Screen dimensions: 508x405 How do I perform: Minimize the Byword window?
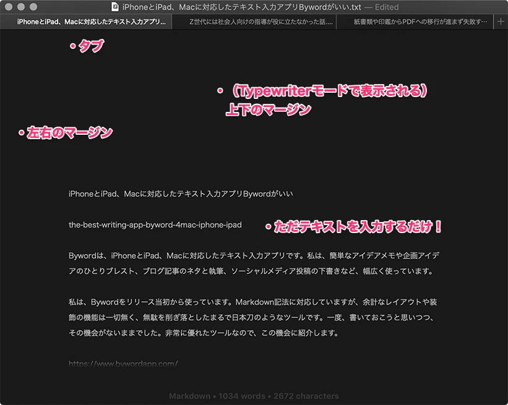21,7
